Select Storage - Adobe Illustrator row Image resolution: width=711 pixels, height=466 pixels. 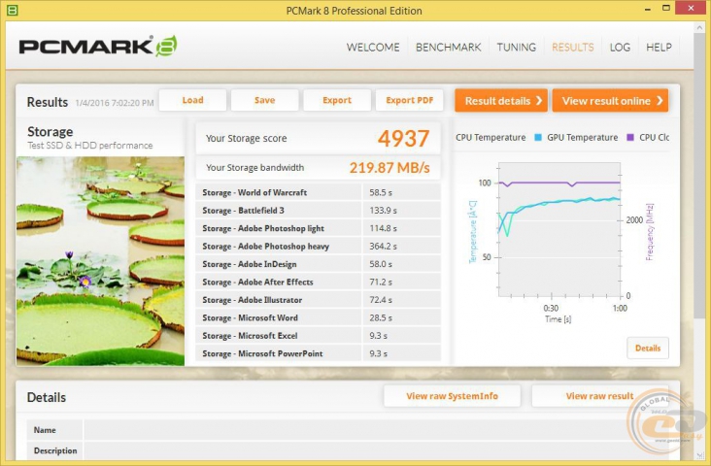[318, 300]
